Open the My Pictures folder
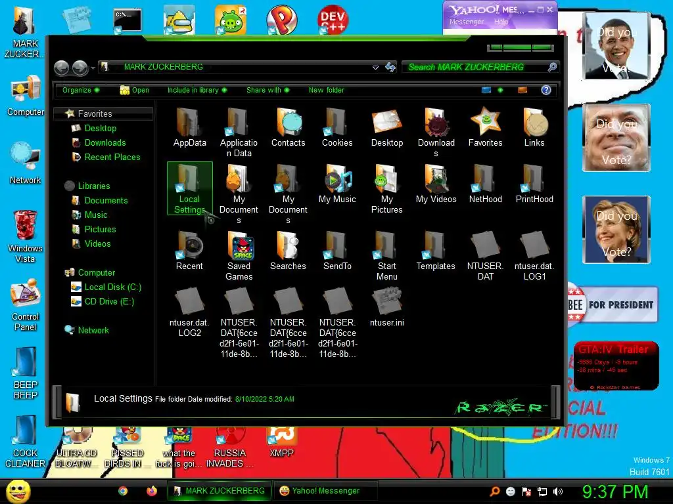673x504 pixels. [386, 189]
